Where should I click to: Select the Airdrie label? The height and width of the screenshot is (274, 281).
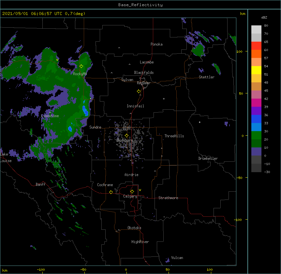coord(131,175)
